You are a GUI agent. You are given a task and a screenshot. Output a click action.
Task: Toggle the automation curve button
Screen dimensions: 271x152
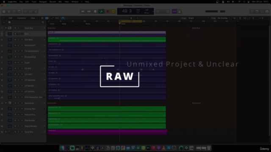click(x=53, y=18)
